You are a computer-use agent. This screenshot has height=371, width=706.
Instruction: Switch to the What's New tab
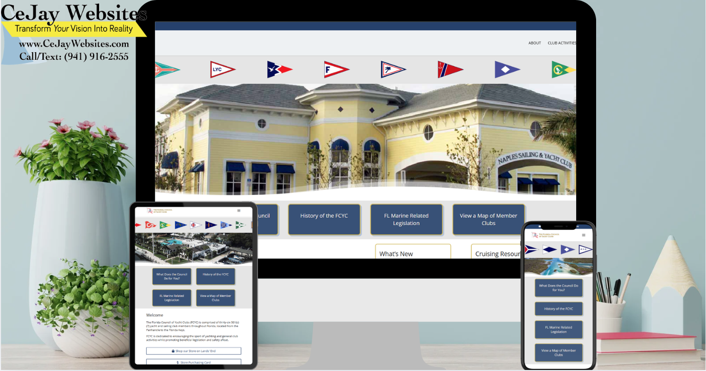(x=413, y=253)
